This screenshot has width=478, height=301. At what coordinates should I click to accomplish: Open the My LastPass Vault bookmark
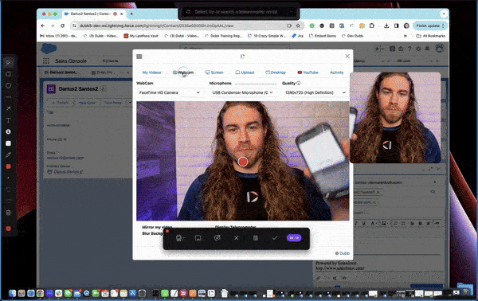(x=141, y=36)
